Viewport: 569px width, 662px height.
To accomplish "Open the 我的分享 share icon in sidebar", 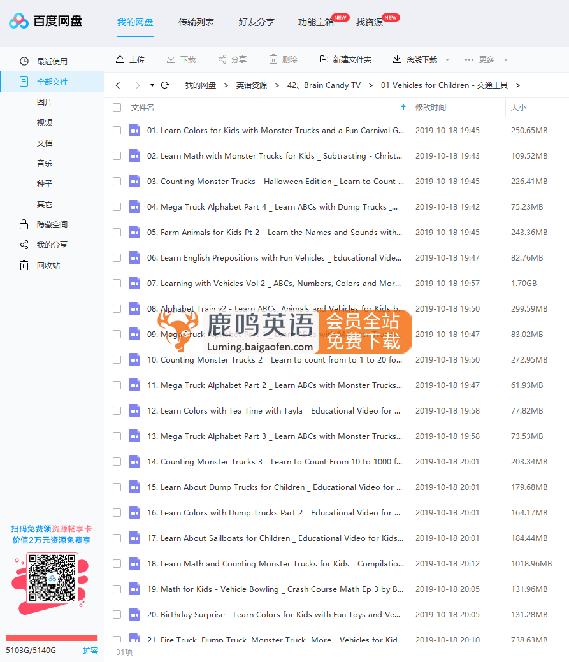I will (x=24, y=245).
